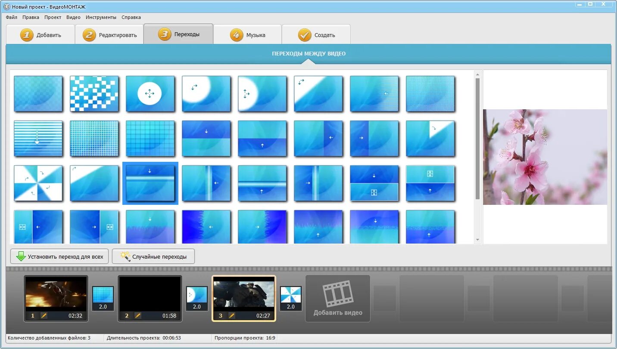Pick the fine dotted dissolve transition
The width and height of the screenshot is (617, 349).
point(430,93)
